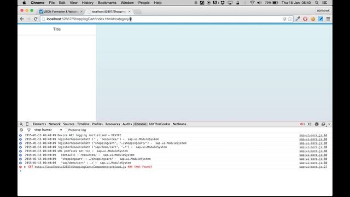350x197 pixels.
Task: Open the Component-preload.js URL link
Action: (x=80, y=167)
